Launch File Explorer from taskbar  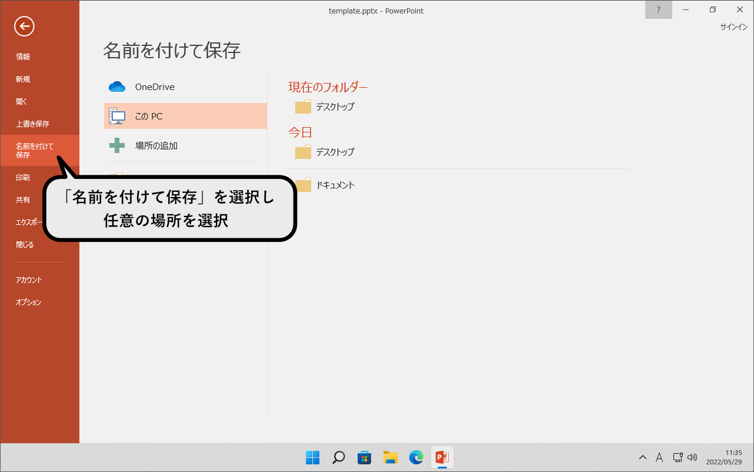point(391,457)
